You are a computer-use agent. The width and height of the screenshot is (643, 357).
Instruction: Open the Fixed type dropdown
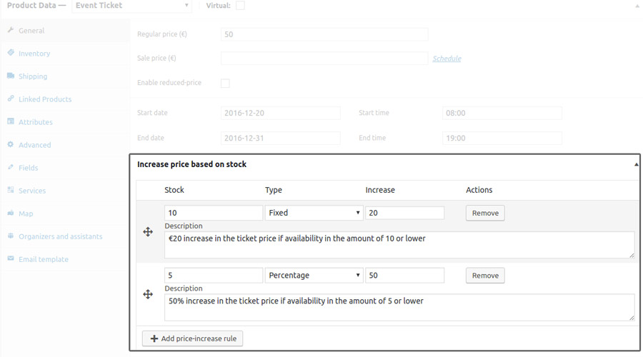[314, 213]
